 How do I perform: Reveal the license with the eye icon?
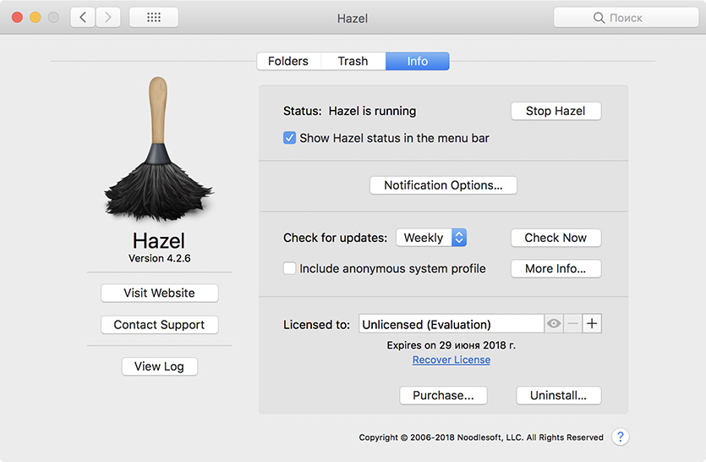click(x=554, y=323)
